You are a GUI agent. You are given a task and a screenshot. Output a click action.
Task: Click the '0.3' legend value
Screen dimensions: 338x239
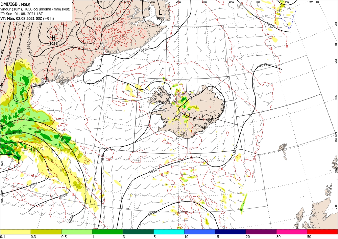pos(33,237)
